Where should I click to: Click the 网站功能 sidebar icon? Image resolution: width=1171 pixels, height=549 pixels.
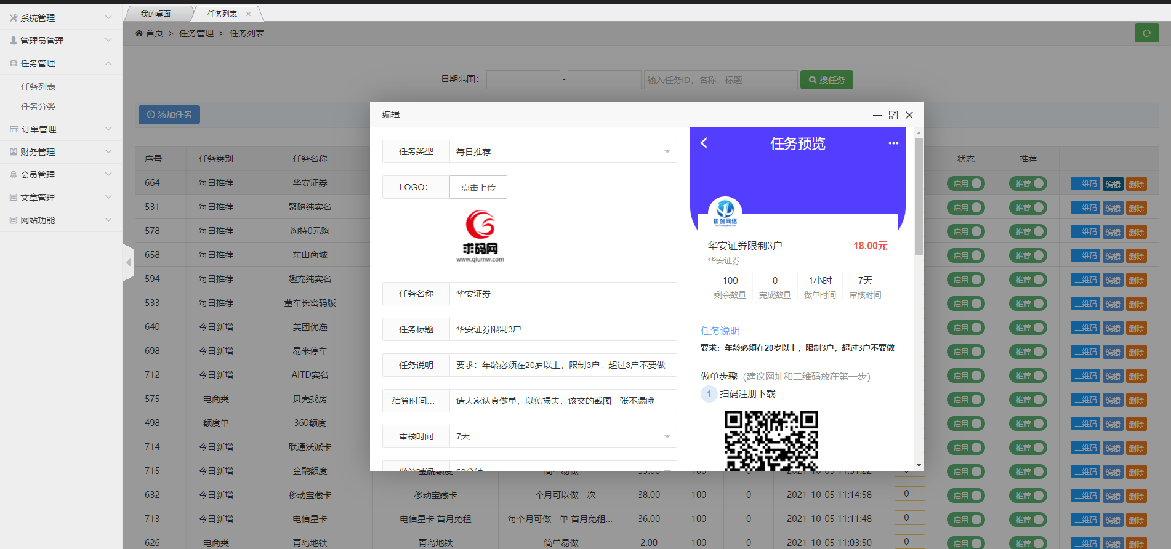(14, 220)
